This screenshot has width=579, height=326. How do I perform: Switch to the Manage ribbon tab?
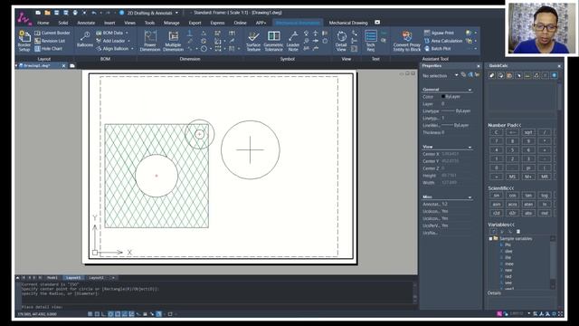[x=171, y=23]
